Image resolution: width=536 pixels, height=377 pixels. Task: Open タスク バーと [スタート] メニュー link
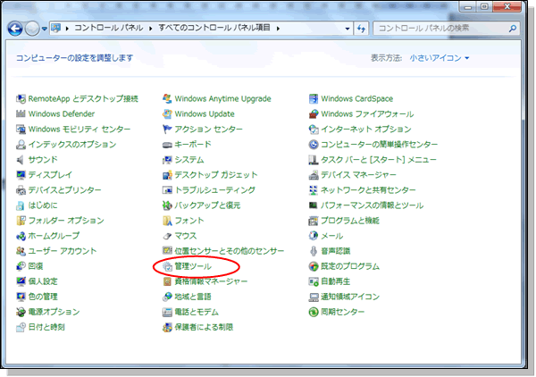click(379, 160)
